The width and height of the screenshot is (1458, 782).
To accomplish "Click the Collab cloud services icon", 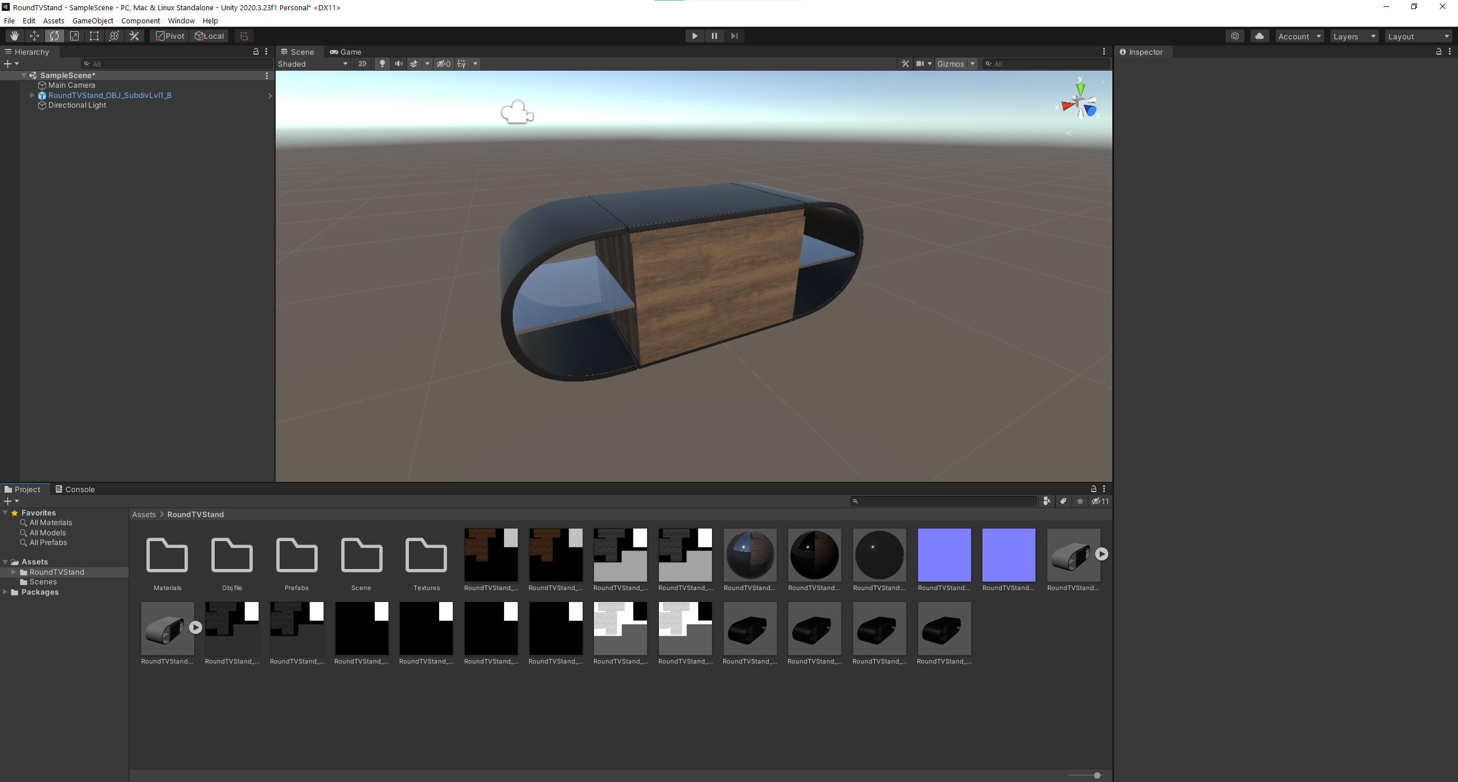I will (1259, 36).
